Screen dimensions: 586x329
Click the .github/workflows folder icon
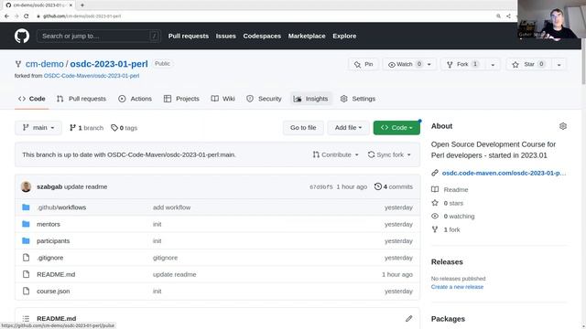[26, 207]
